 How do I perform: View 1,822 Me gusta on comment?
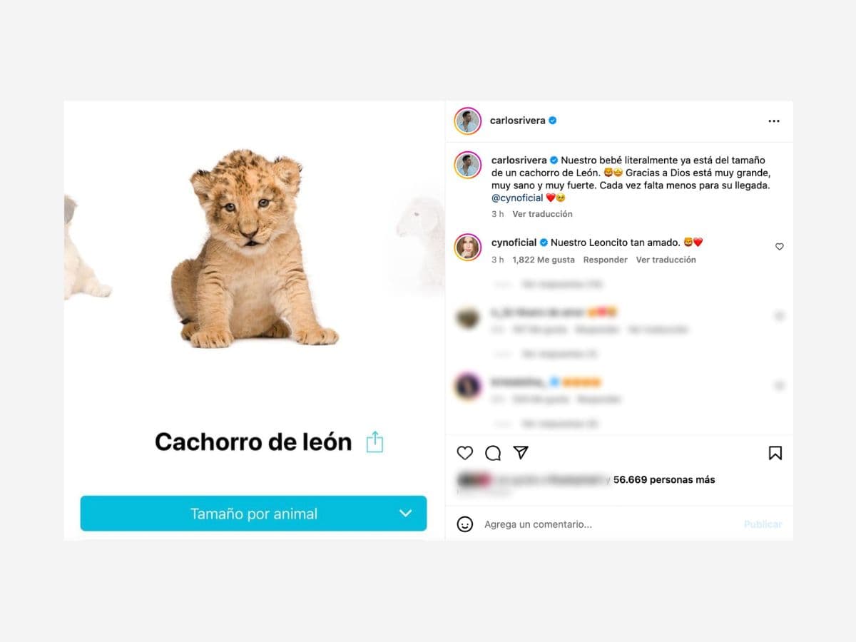[x=544, y=260]
